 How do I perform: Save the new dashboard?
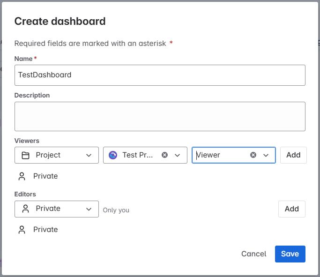coord(290,254)
